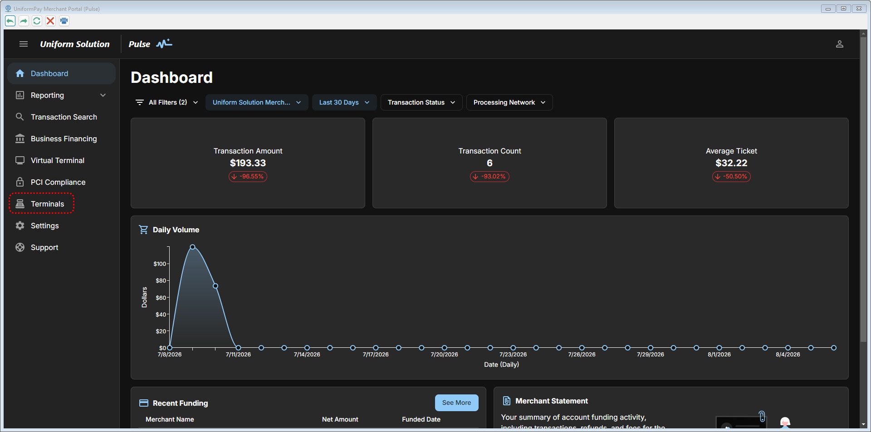Open the All Filters (2) dropdown
Screen dimensions: 871x432
pyautogui.click(x=167, y=102)
